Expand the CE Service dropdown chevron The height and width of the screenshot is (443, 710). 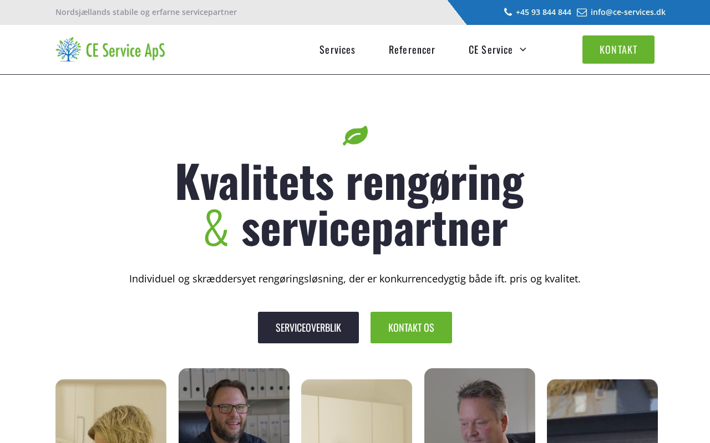click(523, 50)
